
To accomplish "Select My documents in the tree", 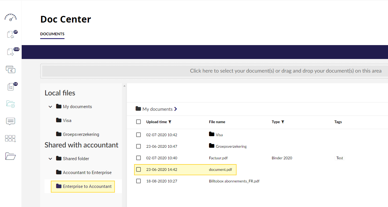I will [x=77, y=107].
